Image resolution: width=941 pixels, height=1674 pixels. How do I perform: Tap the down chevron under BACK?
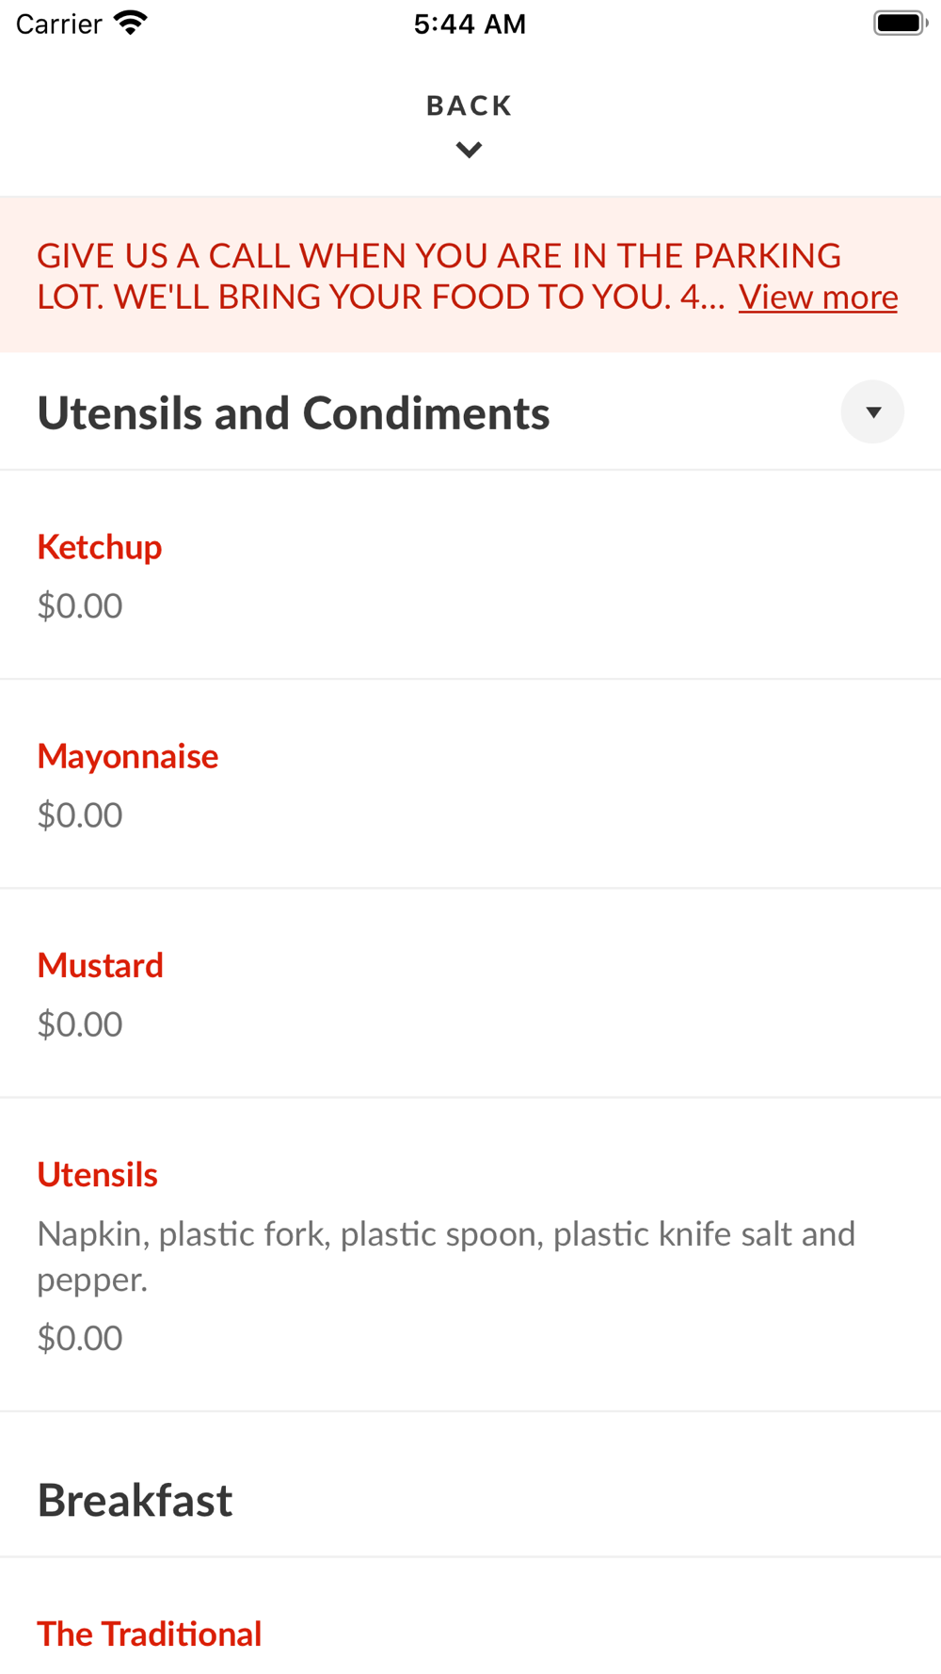(x=469, y=149)
